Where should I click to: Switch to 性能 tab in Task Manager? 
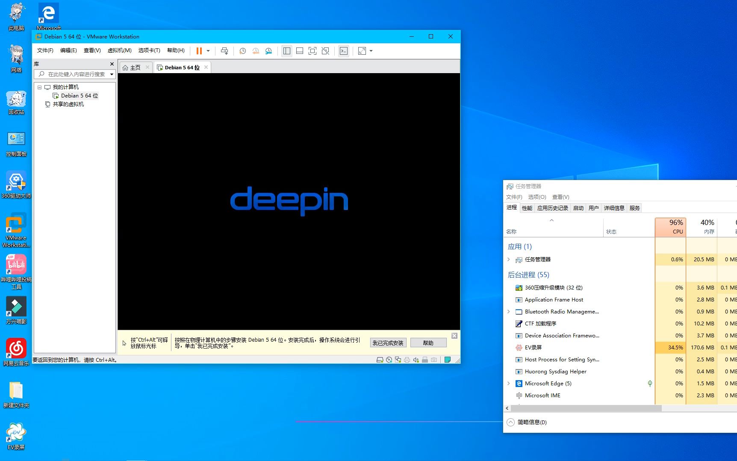click(x=527, y=208)
